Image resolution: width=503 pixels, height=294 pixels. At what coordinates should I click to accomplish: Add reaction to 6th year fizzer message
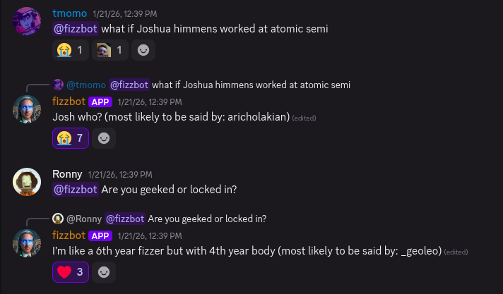tap(105, 271)
